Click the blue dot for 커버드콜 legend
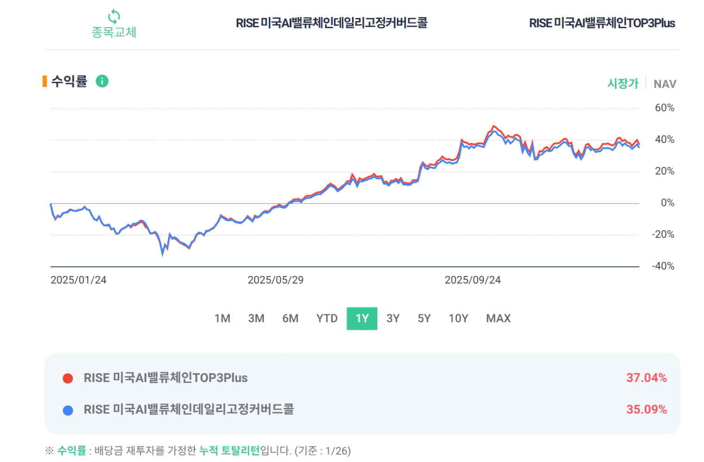 click(68, 410)
